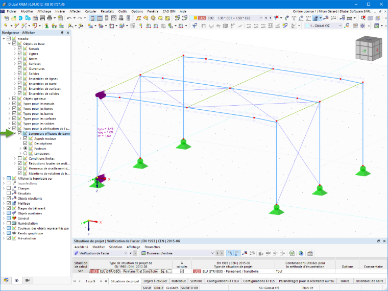Collapse the Modèle tree node
The height and width of the screenshot is (291, 388).
pyautogui.click(x=4, y=39)
